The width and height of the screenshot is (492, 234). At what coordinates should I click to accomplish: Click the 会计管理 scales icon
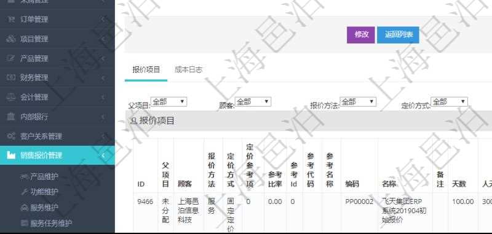(x=11, y=97)
